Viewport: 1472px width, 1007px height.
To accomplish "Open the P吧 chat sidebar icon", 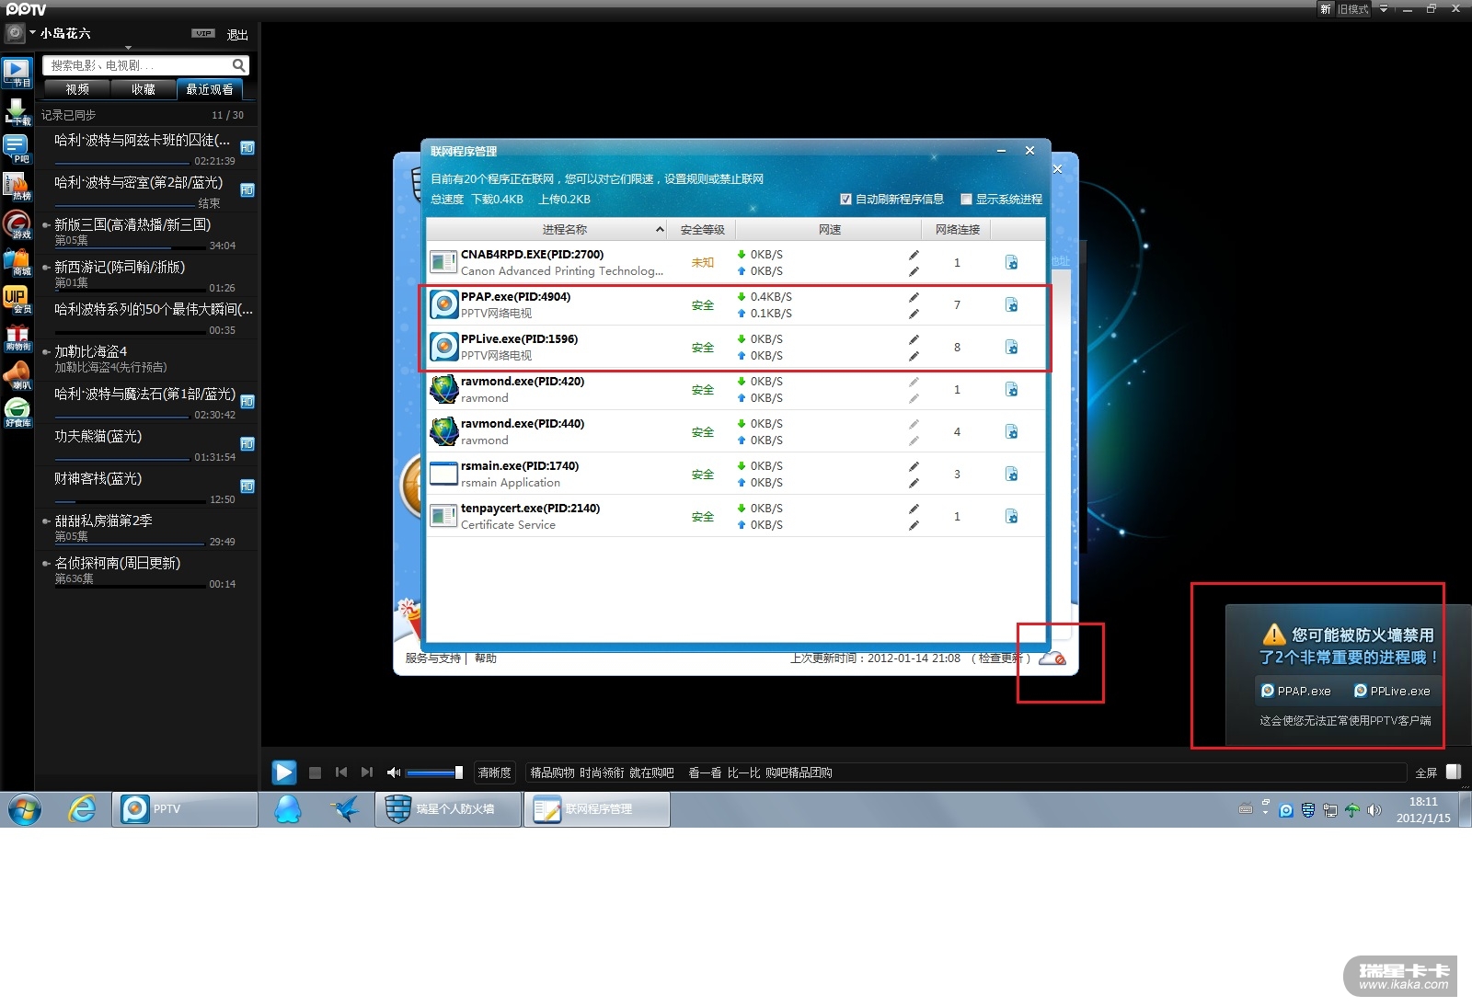I will 17,149.
